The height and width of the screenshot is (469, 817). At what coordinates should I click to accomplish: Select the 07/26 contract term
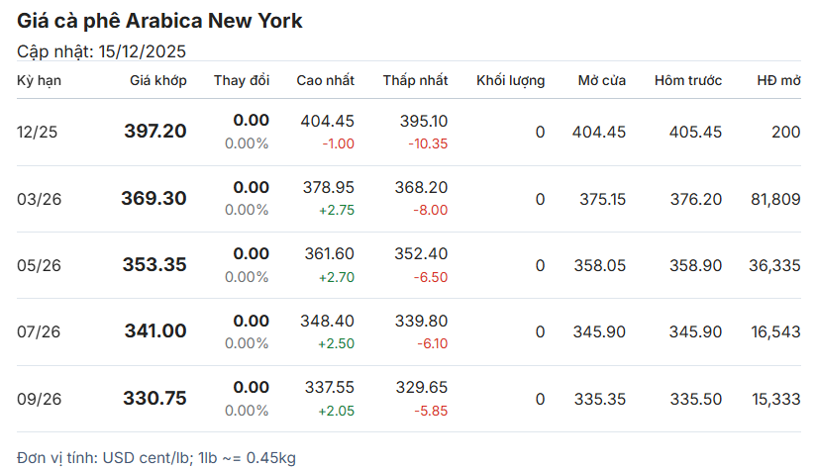pyautogui.click(x=40, y=332)
